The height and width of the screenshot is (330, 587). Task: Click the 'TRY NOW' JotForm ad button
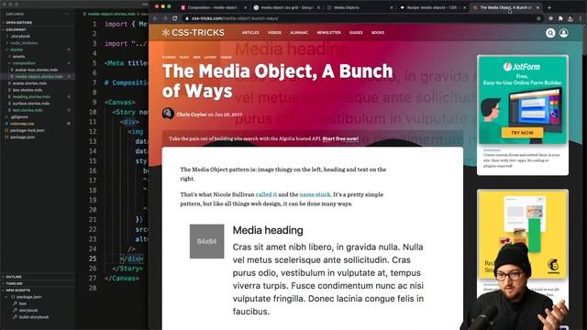[x=522, y=132]
